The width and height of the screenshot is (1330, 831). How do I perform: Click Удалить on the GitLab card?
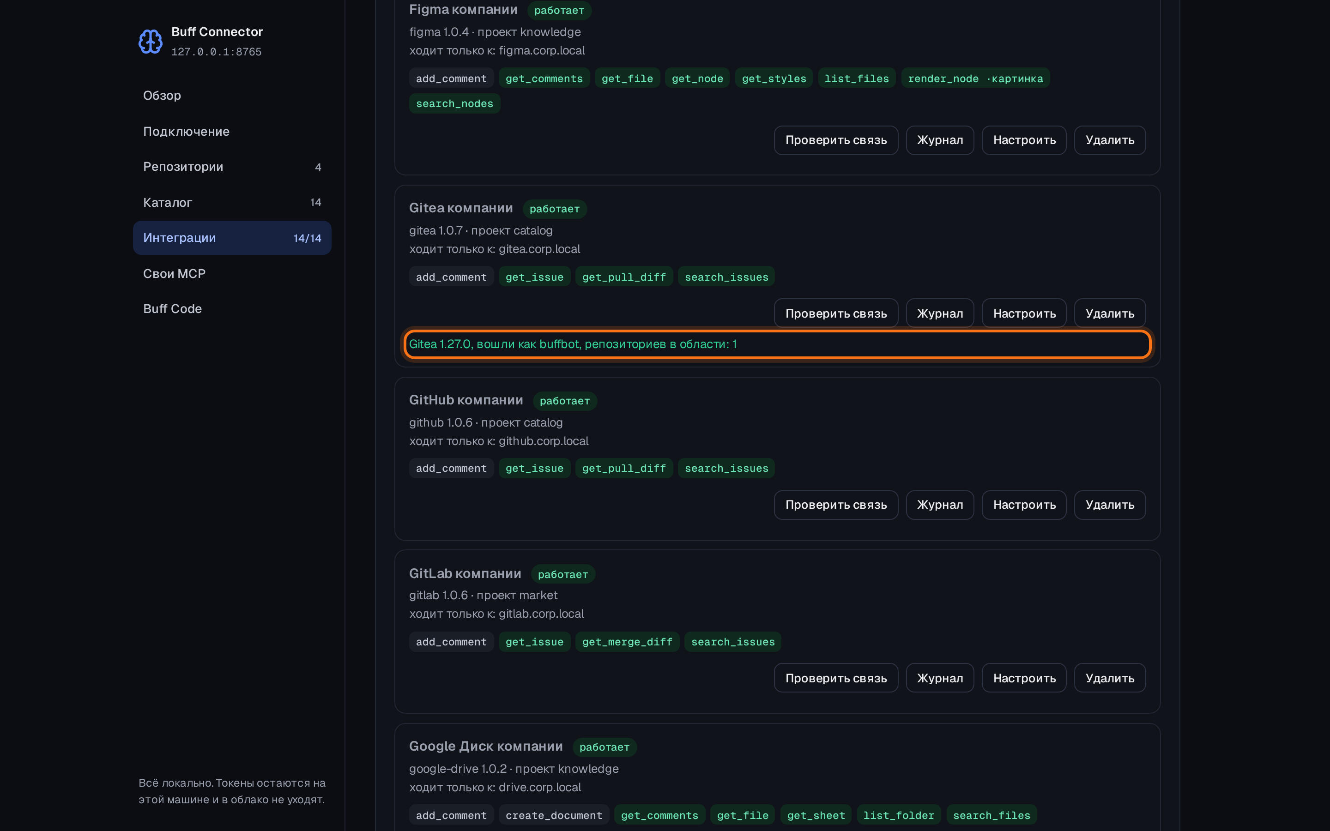pos(1110,678)
